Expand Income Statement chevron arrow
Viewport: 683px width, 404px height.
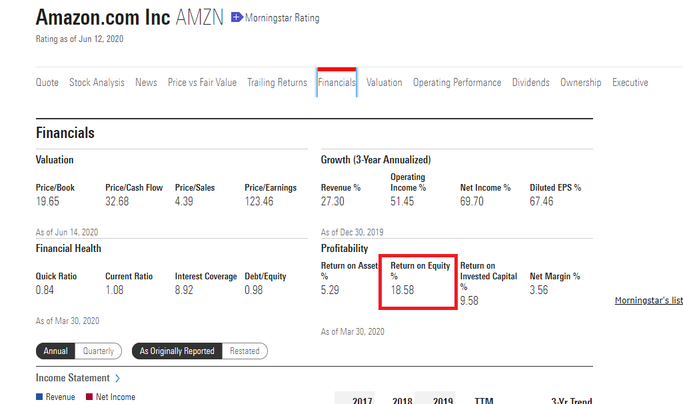[x=117, y=378]
